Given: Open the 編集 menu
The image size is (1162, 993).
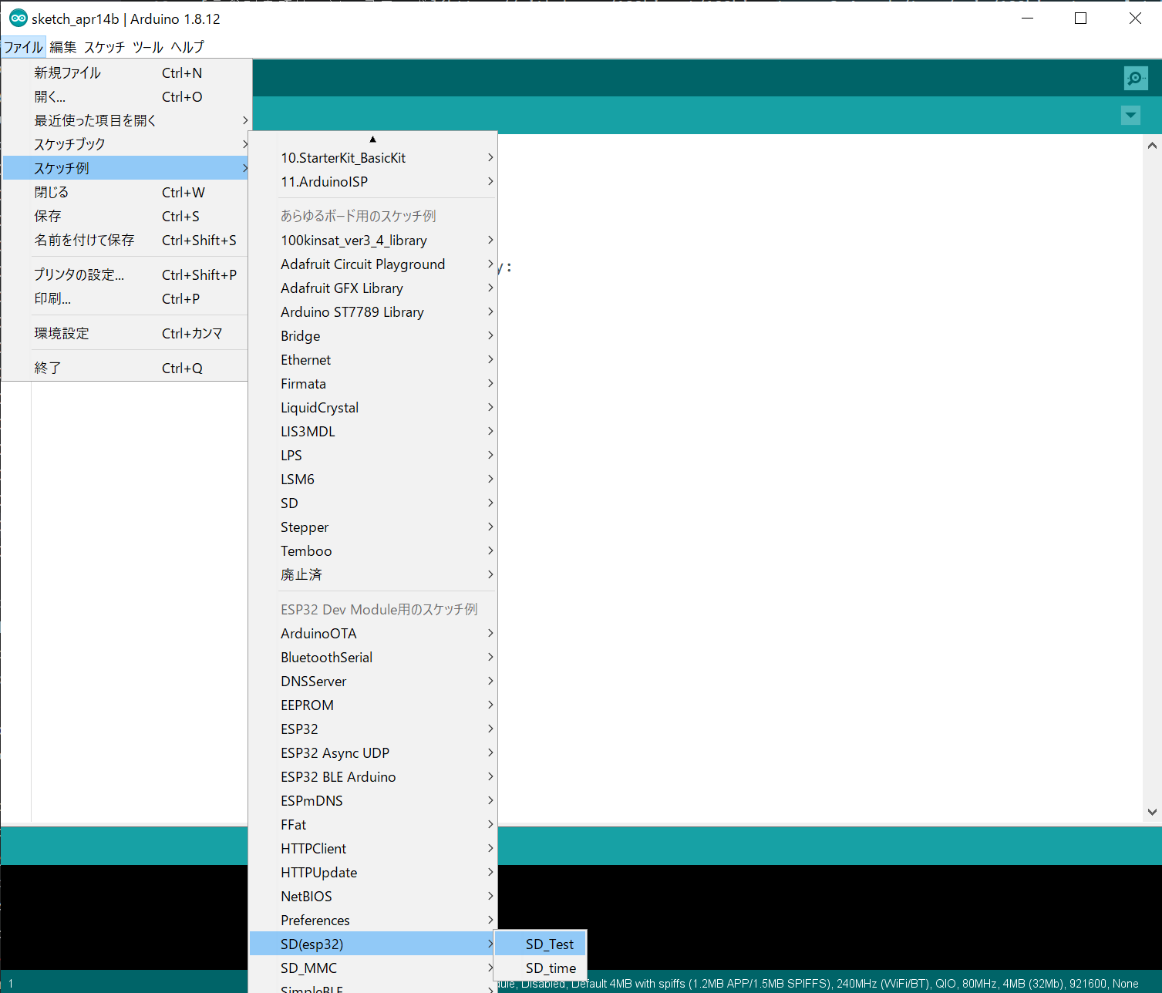Looking at the screenshot, I should (63, 47).
